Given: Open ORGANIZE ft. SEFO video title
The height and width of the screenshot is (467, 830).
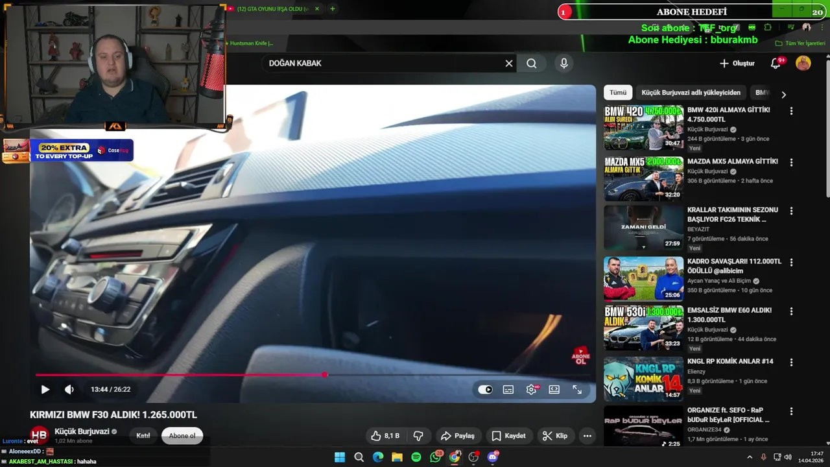Looking at the screenshot, I should click(x=728, y=415).
